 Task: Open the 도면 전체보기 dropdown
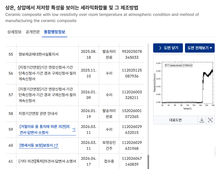[200, 48]
